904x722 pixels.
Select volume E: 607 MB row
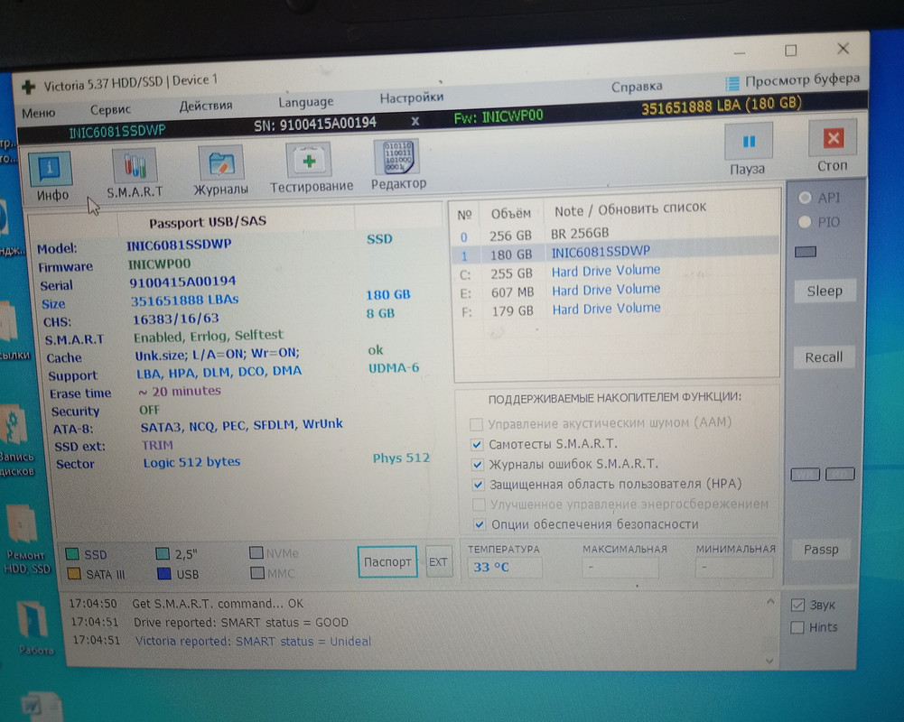615,291
